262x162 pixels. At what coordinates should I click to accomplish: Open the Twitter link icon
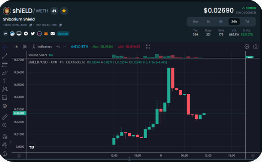[33, 34]
